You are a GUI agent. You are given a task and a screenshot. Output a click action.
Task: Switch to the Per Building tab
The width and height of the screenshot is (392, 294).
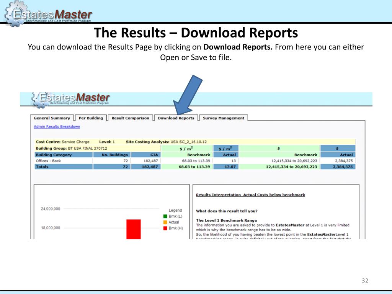point(91,118)
